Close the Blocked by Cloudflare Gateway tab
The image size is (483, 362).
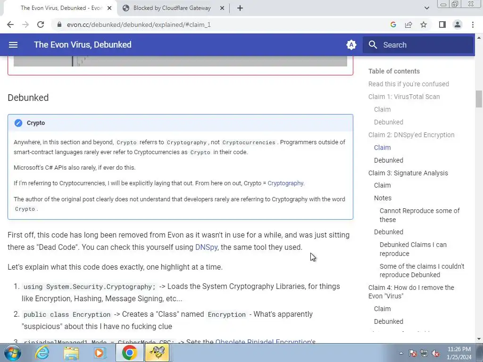point(222,8)
